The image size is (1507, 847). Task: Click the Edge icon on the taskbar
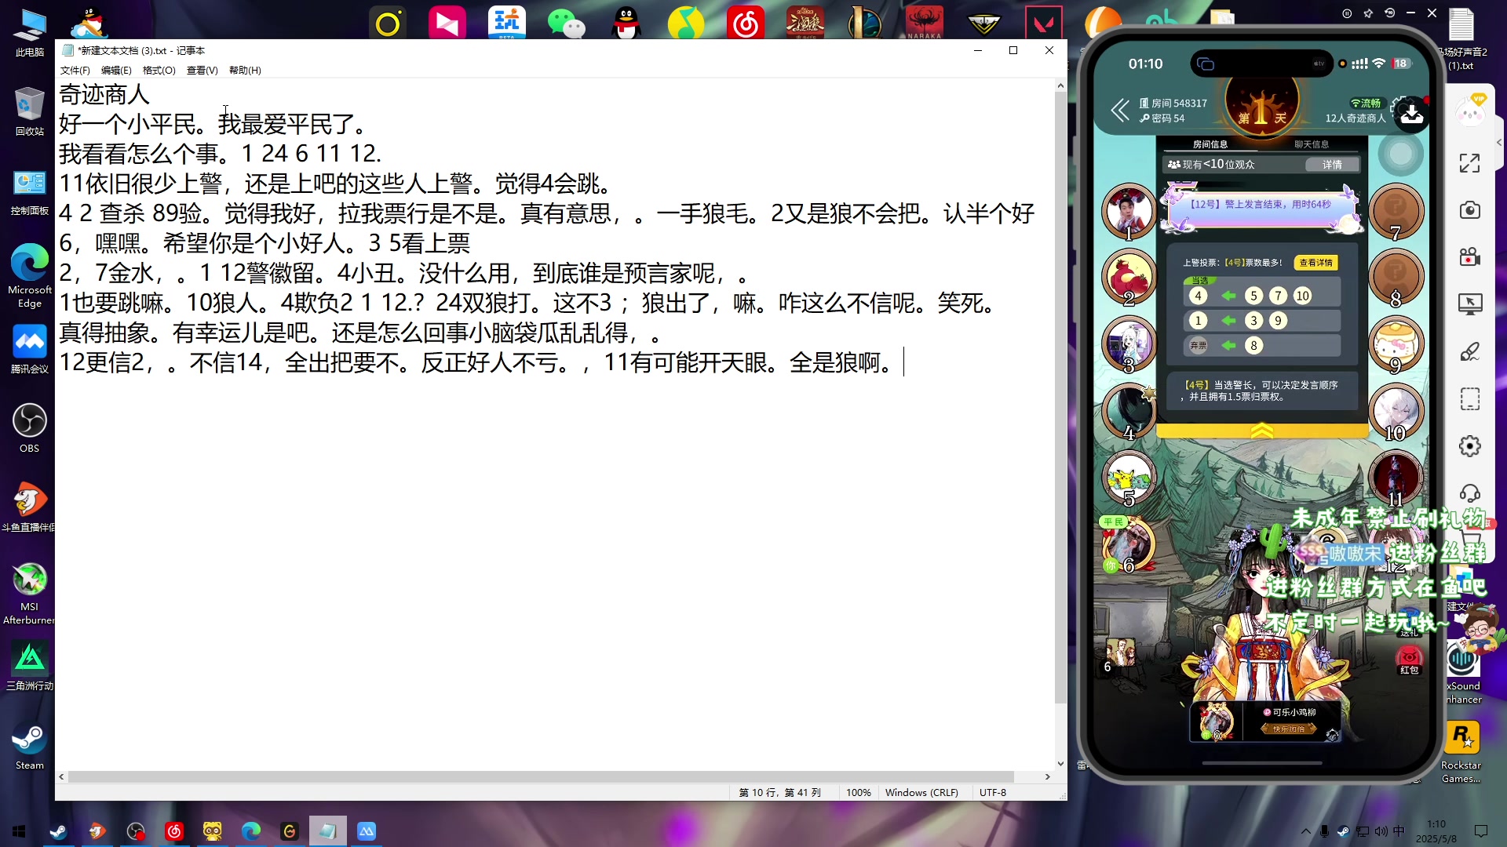(251, 831)
